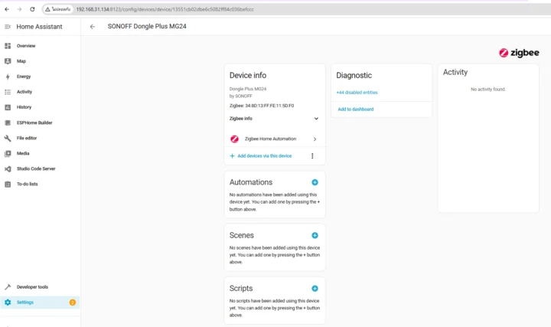Open the device three-dot overflow menu
Screen dimensions: 551x327
pyautogui.click(x=312, y=155)
